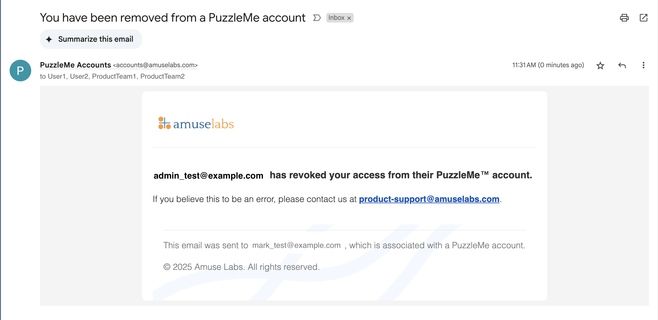The image size is (658, 320).
Task: Expand the recipient list starting with User1
Action: [x=112, y=76]
